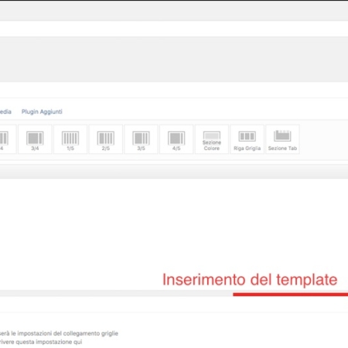Select the partially visible column icon at the left edge
This screenshot has width=348, height=348.
[x=8, y=139]
